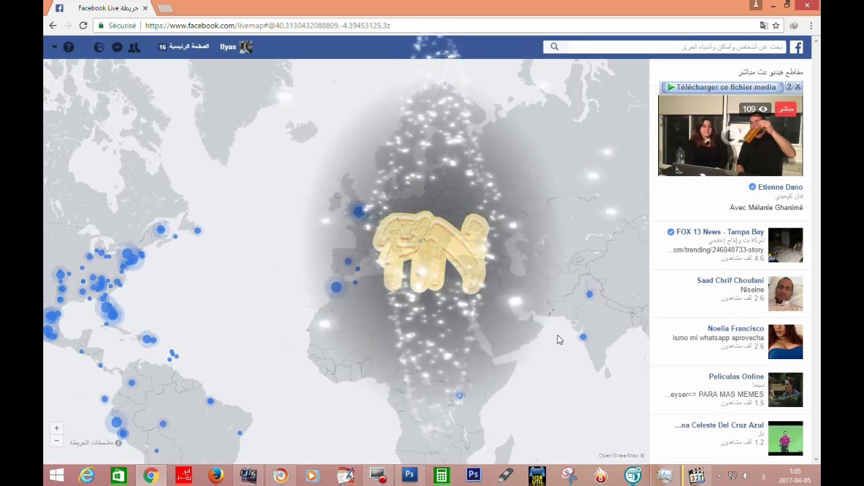Click the Facebook logo icon
This screenshot has height=486, width=864.
[x=797, y=47]
